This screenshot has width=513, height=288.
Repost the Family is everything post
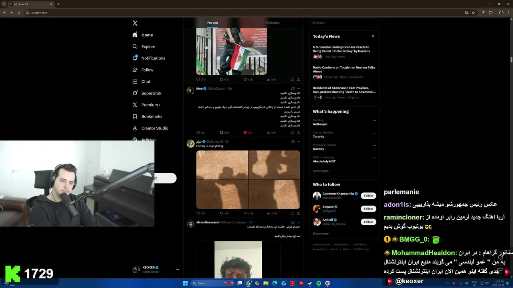point(224,213)
